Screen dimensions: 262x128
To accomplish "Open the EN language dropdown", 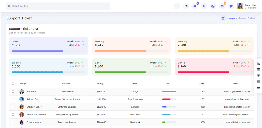I will point(186,6).
